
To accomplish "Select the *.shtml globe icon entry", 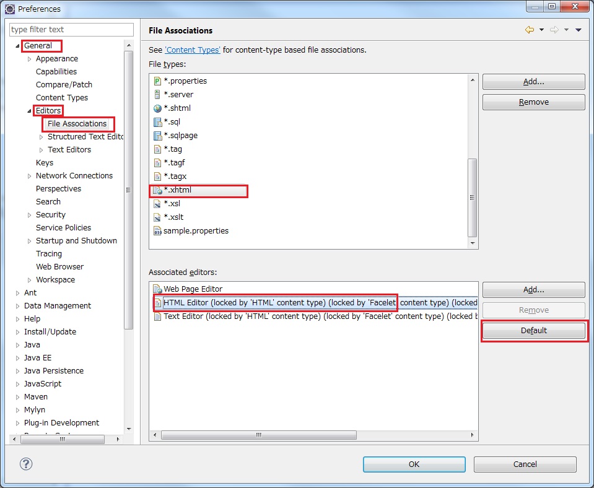I will click(157, 108).
